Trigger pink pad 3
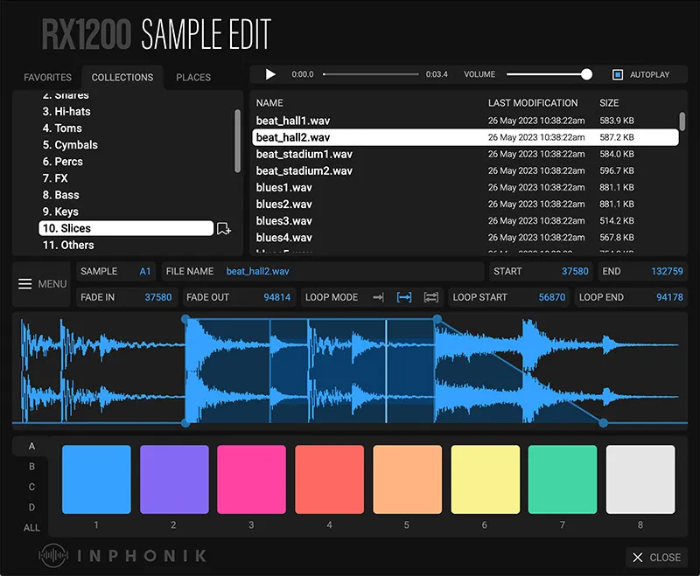 [251, 479]
